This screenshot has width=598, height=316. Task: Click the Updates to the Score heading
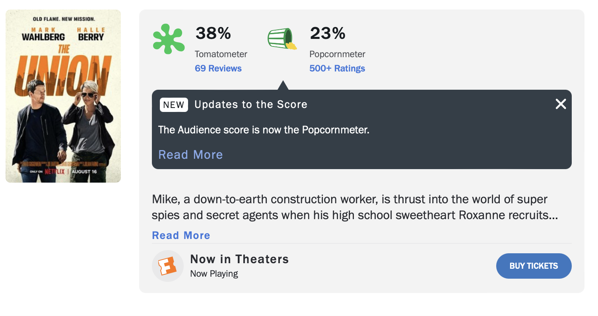tap(251, 104)
